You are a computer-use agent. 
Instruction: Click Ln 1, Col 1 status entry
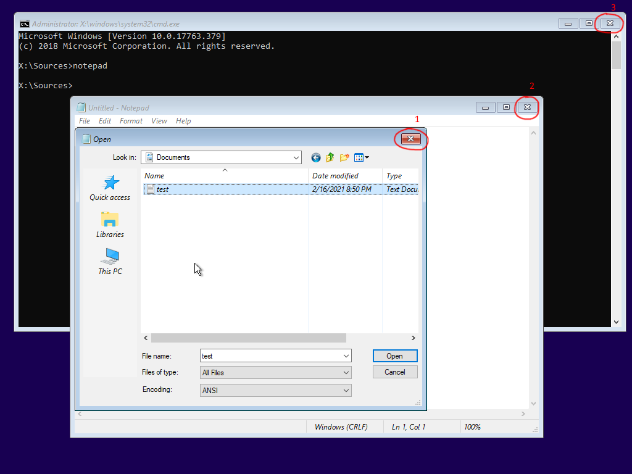click(409, 427)
